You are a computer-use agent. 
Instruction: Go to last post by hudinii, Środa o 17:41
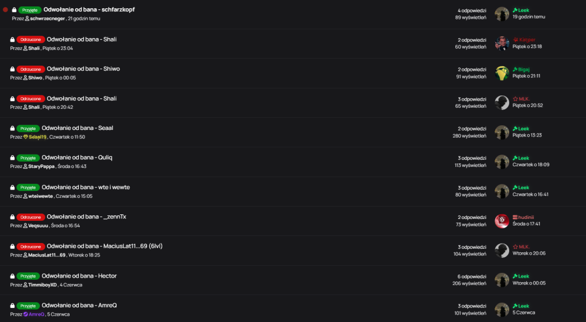pyautogui.click(x=526, y=224)
